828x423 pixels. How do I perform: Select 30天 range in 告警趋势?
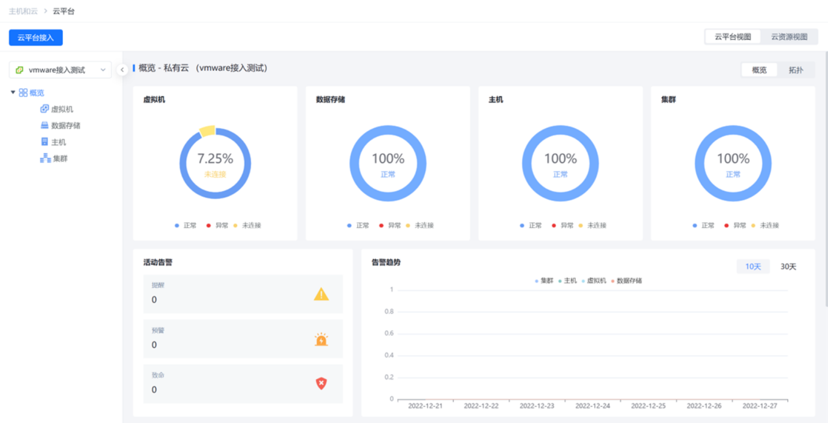[789, 267]
